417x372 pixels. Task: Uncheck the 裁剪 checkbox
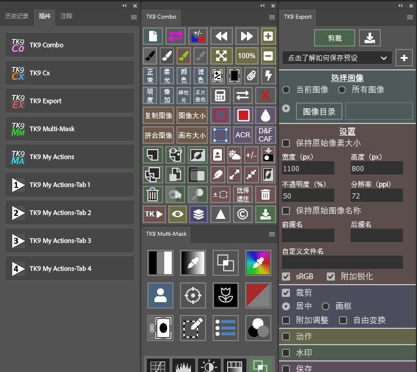tap(286, 293)
